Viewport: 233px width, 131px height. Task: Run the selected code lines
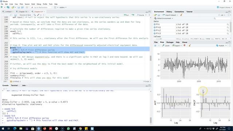[x=126, y=15]
